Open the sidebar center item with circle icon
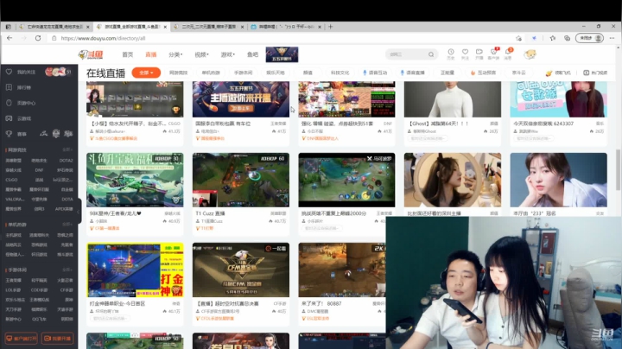This screenshot has height=349, width=622. 21,103
